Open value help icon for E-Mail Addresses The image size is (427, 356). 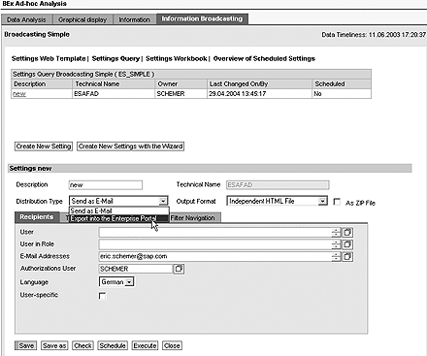pyautogui.click(x=347, y=257)
